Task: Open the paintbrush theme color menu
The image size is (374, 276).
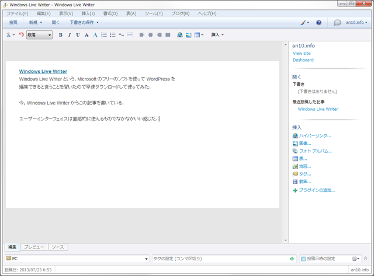Action: coord(304,23)
